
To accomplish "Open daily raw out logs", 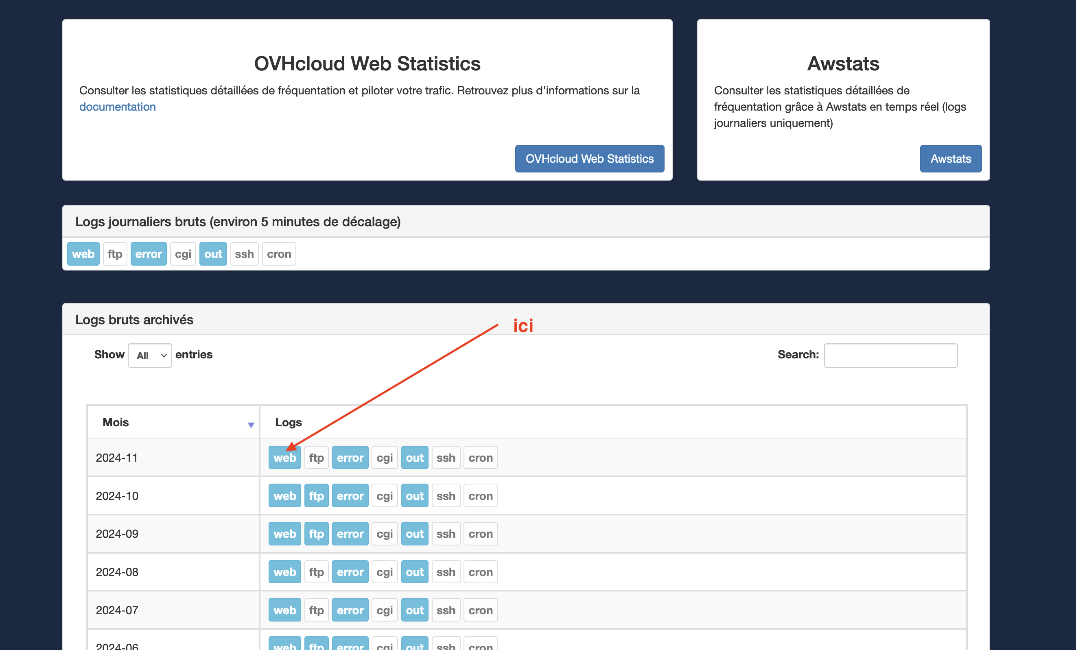I will (213, 254).
